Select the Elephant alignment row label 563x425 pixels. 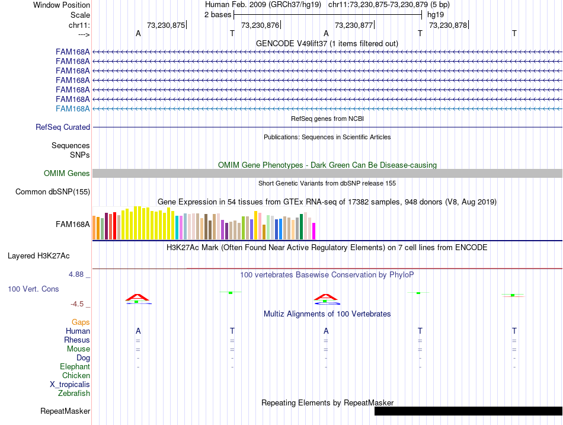[x=75, y=367]
